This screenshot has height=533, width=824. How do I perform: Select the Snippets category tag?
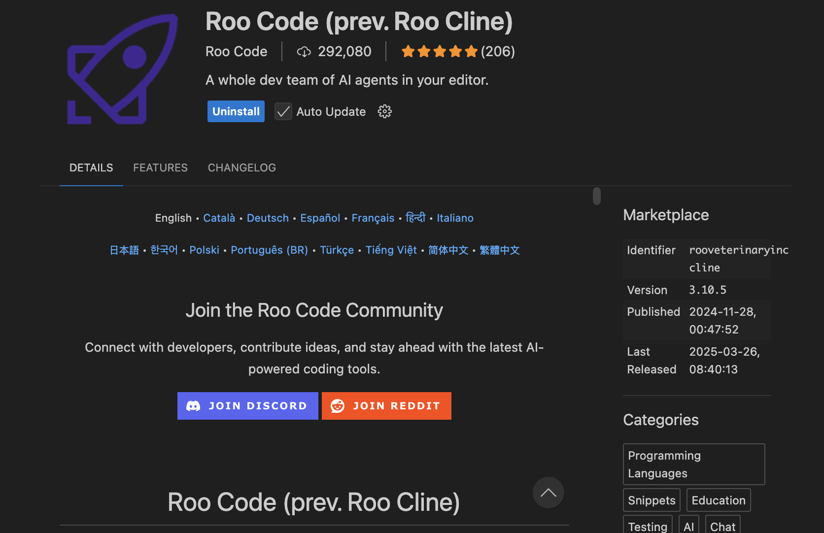[651, 500]
